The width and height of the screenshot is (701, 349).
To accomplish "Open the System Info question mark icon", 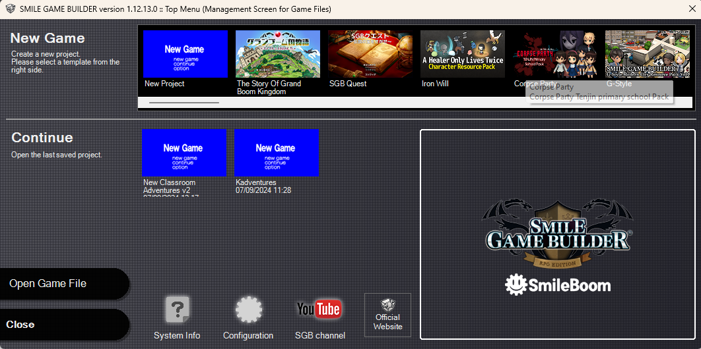I will coord(177,310).
